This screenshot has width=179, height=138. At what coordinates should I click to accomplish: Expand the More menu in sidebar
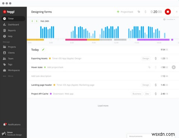[x=10, y=76]
